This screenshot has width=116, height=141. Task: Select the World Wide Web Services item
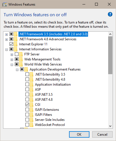(x=43, y=64)
